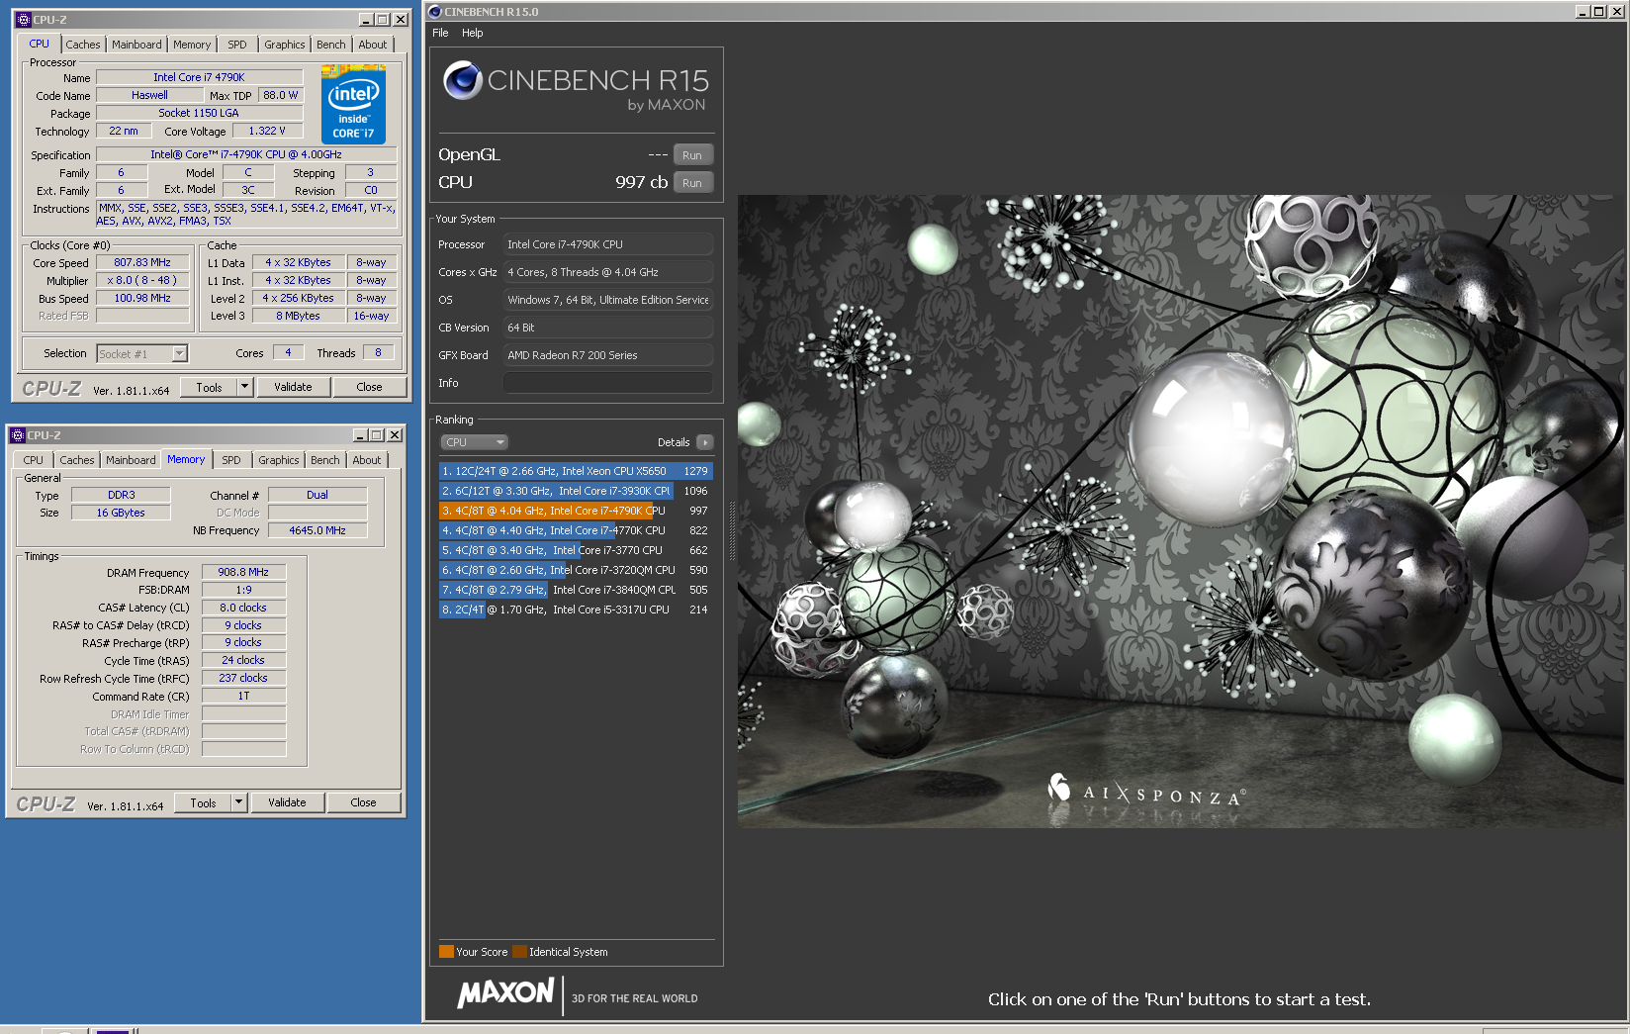Select ranking row Intel Xeon CPU X5650
Viewport: 1630px width, 1034px height.
(x=576, y=471)
